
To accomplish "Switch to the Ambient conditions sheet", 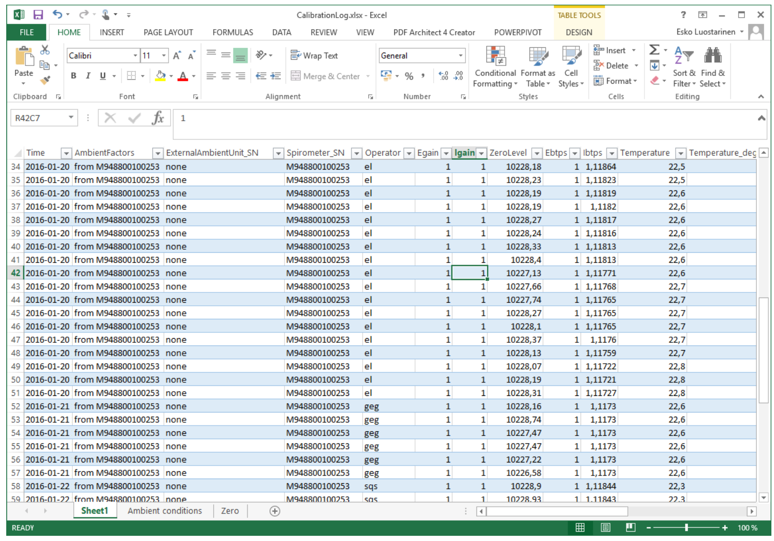I will coord(164,511).
